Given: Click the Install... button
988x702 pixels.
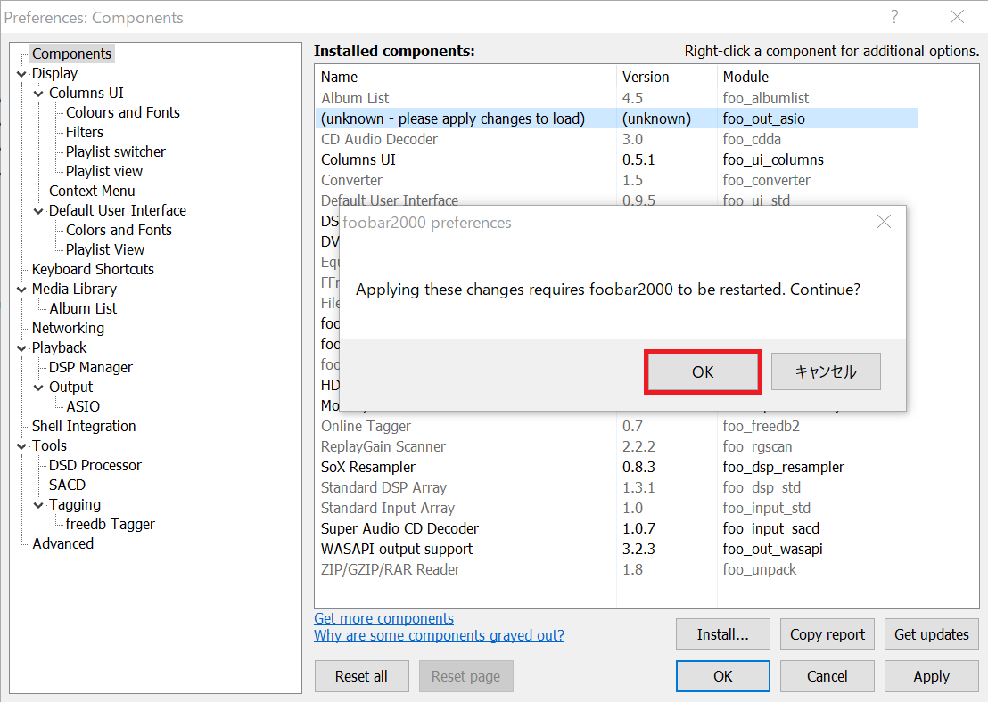Looking at the screenshot, I should point(723,634).
